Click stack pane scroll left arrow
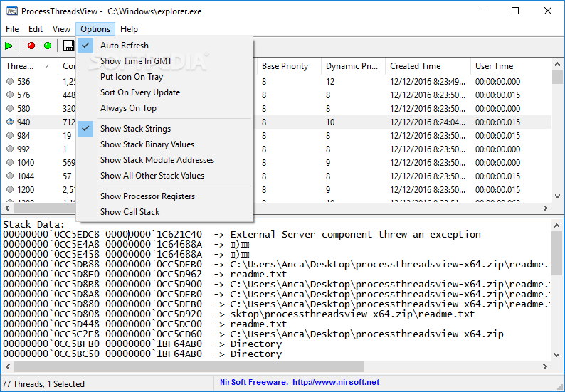 tap(8, 367)
